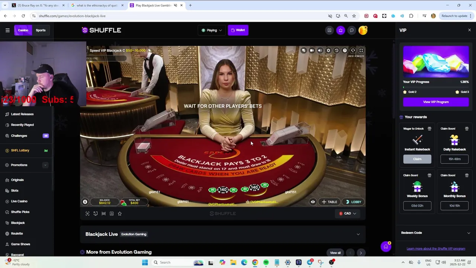The image size is (476, 268).
Task: Open Slots in sidebar
Action: tap(15, 191)
